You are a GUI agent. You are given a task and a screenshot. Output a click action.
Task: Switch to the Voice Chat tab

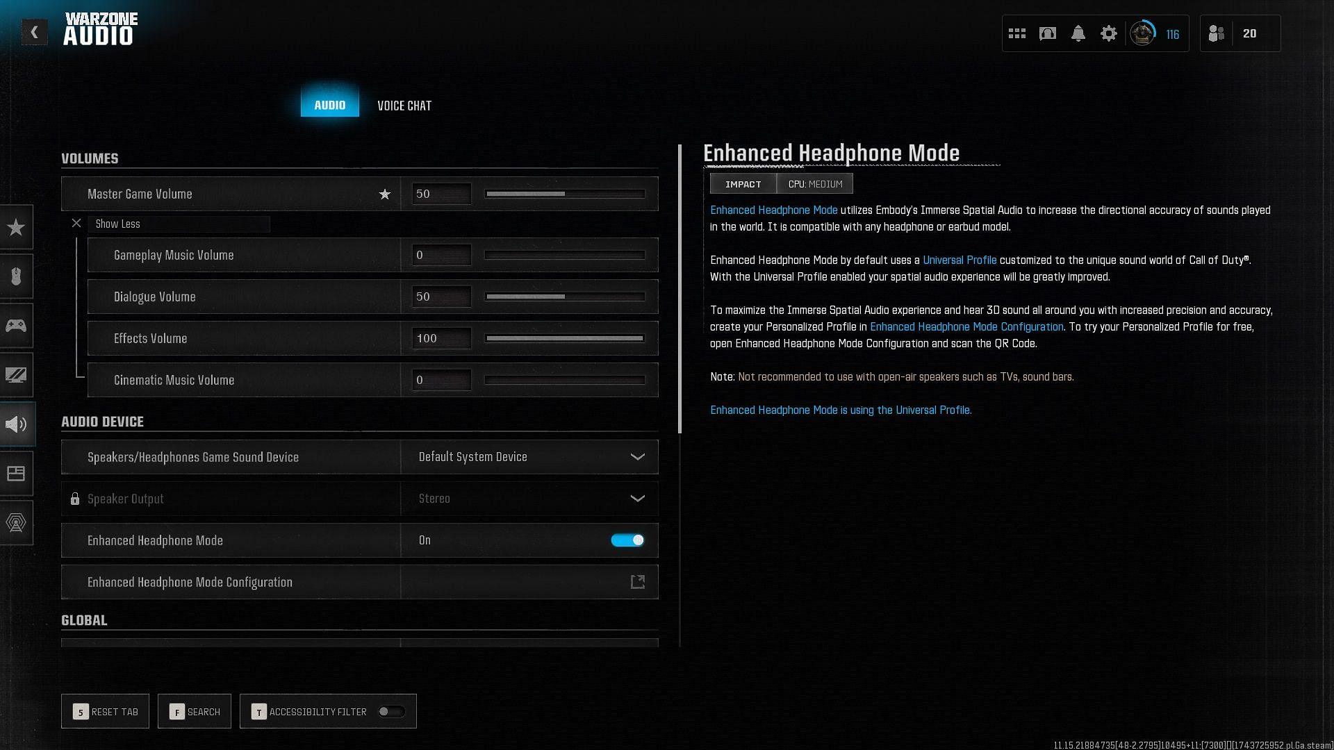(404, 106)
